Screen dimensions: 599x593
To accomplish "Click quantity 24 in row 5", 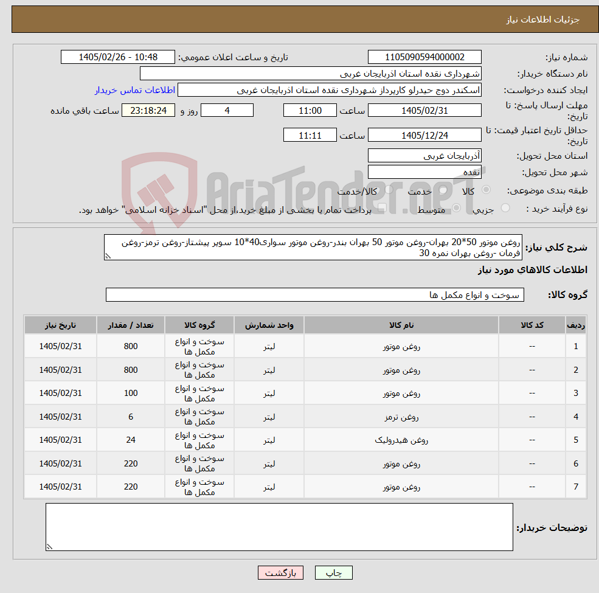I will [131, 440].
